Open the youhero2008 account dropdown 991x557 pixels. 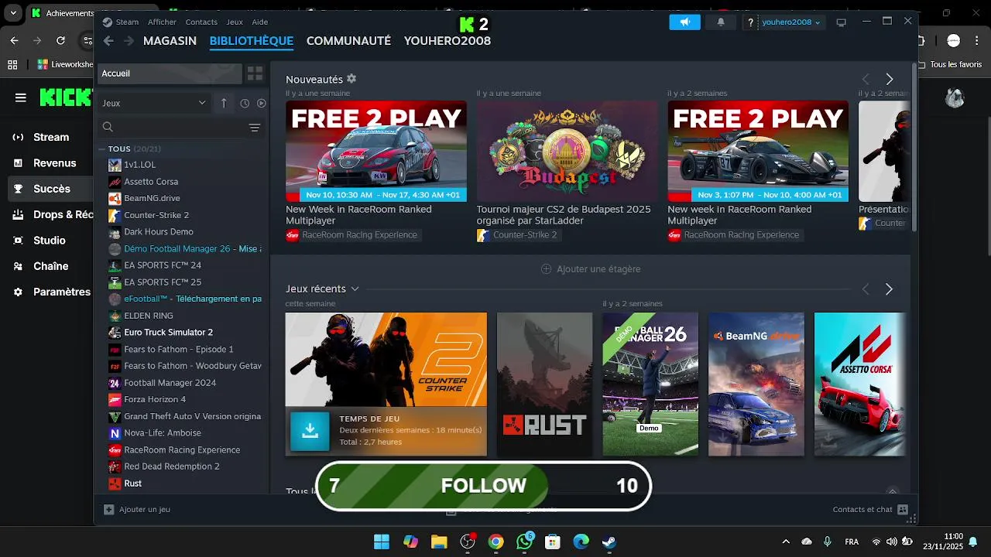[x=791, y=22]
